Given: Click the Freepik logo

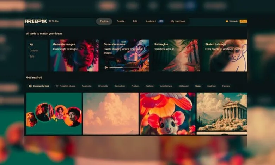Looking at the screenshot, I should coord(36,21).
